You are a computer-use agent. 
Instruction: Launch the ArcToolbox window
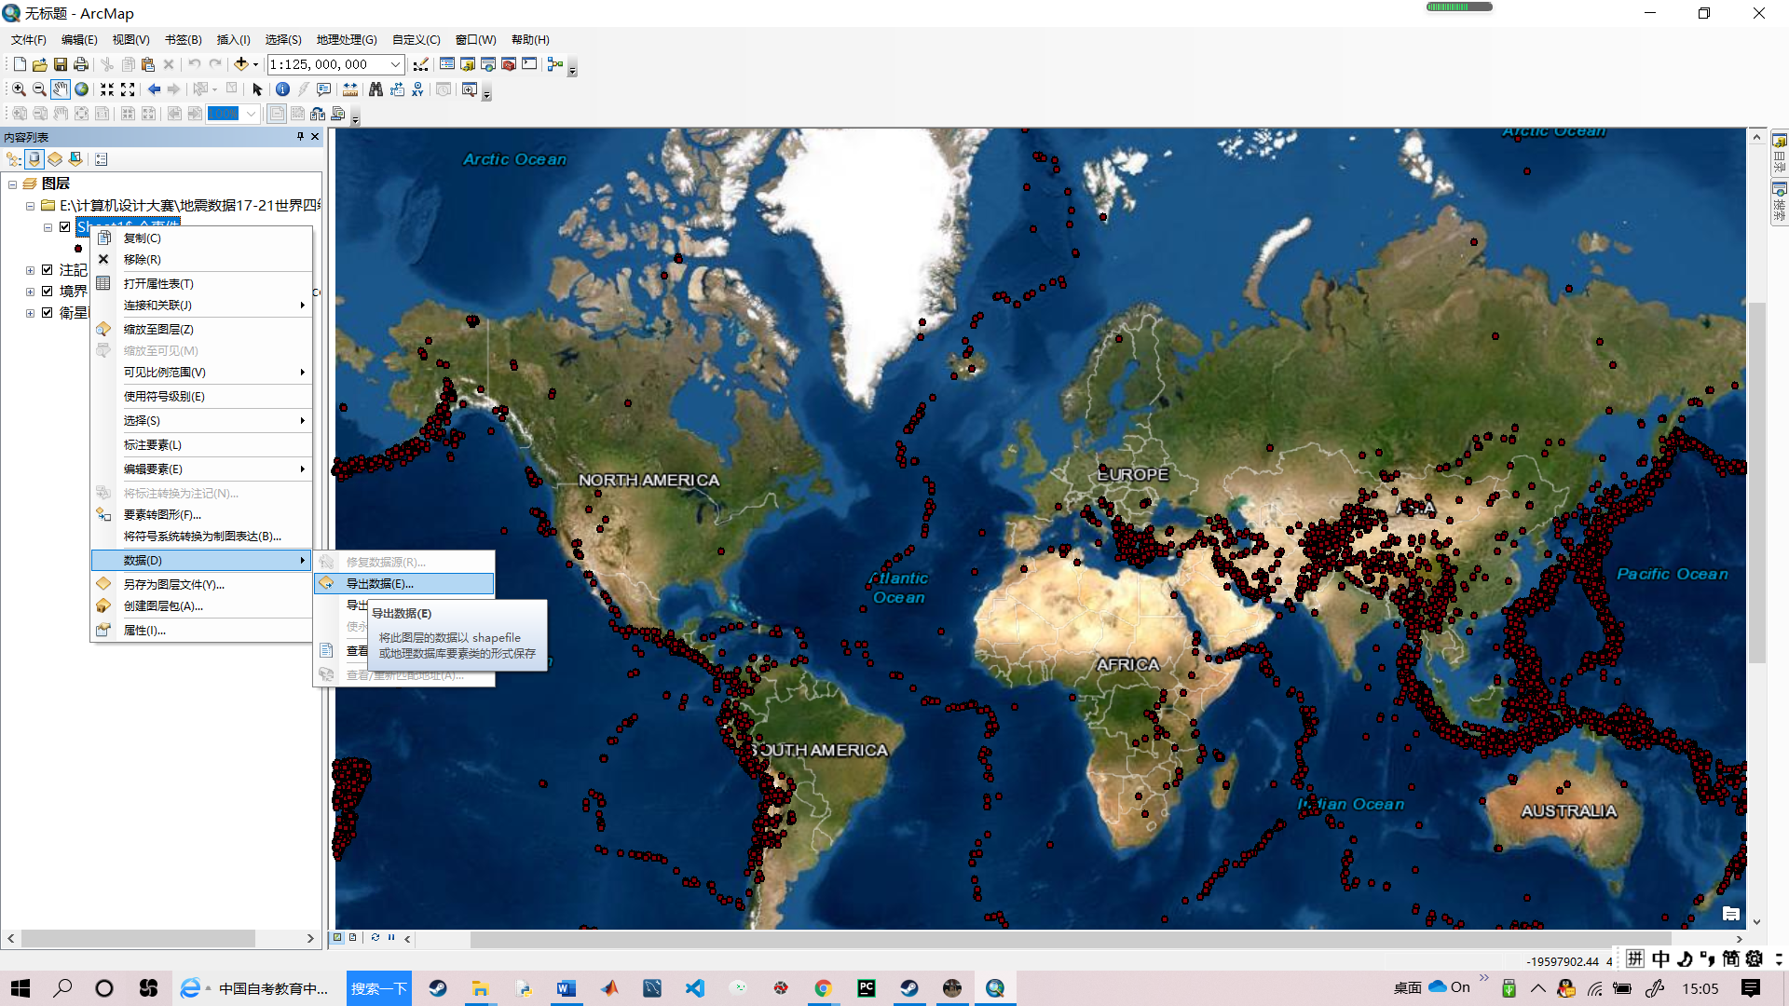pyautogui.click(x=509, y=64)
